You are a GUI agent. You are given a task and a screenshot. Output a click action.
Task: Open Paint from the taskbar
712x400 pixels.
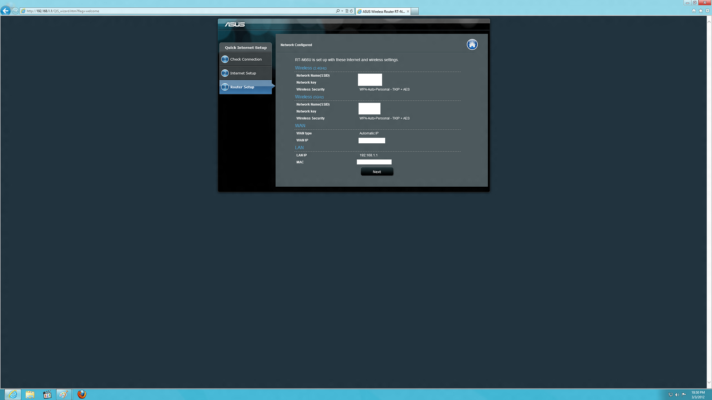64,394
